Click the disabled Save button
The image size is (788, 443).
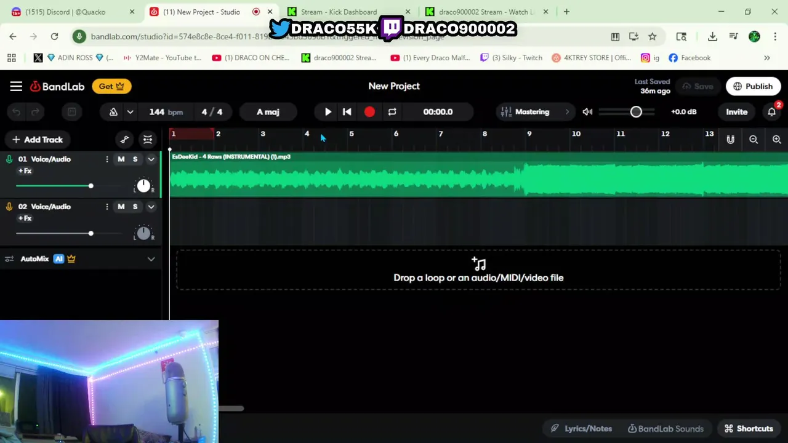[698, 86]
